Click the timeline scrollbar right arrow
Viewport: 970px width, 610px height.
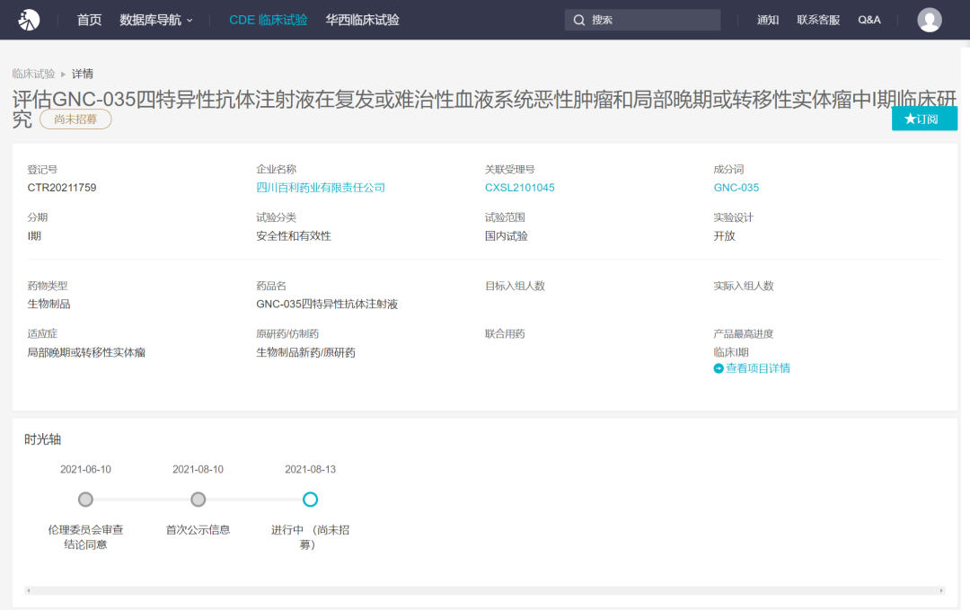pyautogui.click(x=941, y=590)
